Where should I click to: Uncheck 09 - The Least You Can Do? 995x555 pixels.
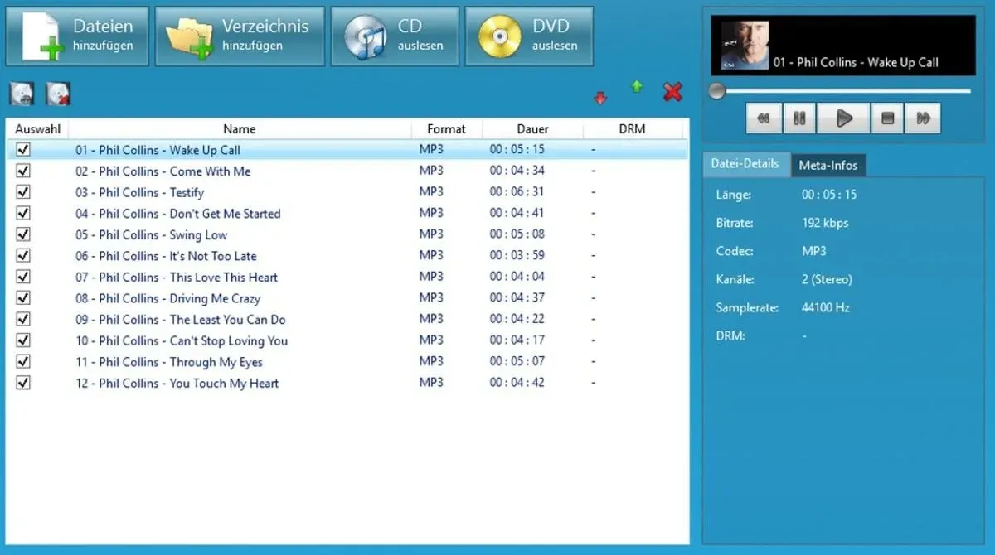[23, 319]
